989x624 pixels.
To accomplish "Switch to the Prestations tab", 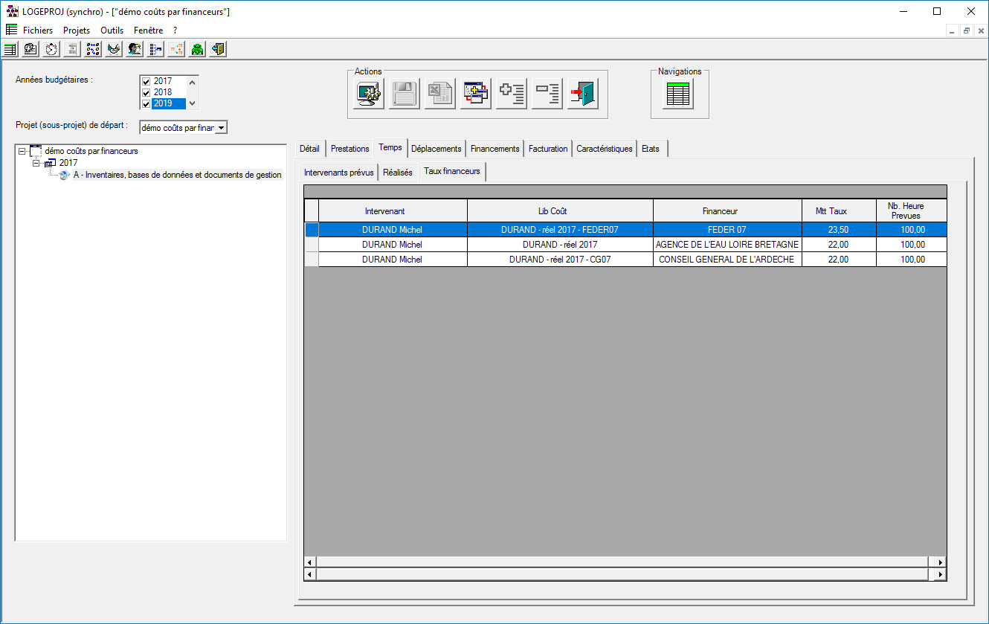I will tap(349, 149).
